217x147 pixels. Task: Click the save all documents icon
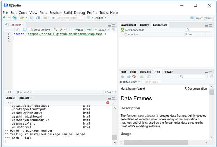tap(38, 18)
